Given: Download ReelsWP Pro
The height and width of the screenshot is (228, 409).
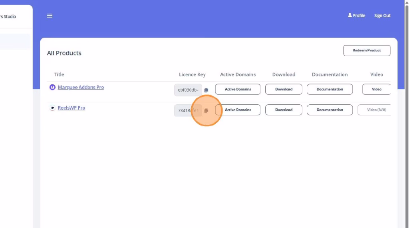Looking at the screenshot, I should coord(284,110).
